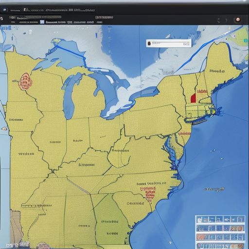The image size is (249, 249).
Task: Click the orange-red tile starting the legend's third row
Action: point(200,237)
